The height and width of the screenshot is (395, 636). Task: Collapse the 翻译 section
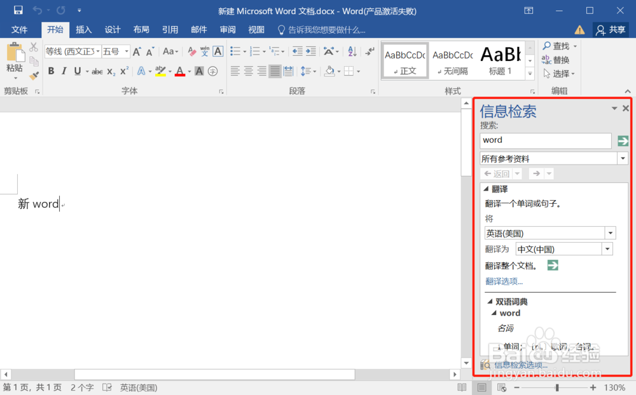(x=486, y=189)
